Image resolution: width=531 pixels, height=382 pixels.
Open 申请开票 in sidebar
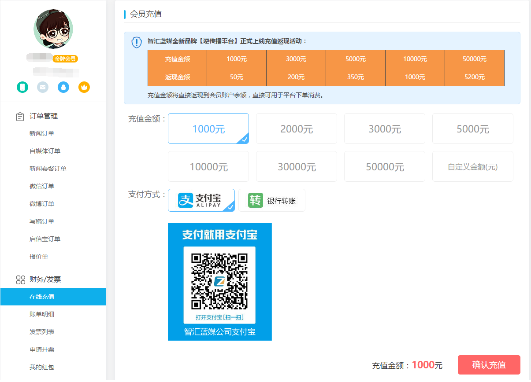[42, 349]
